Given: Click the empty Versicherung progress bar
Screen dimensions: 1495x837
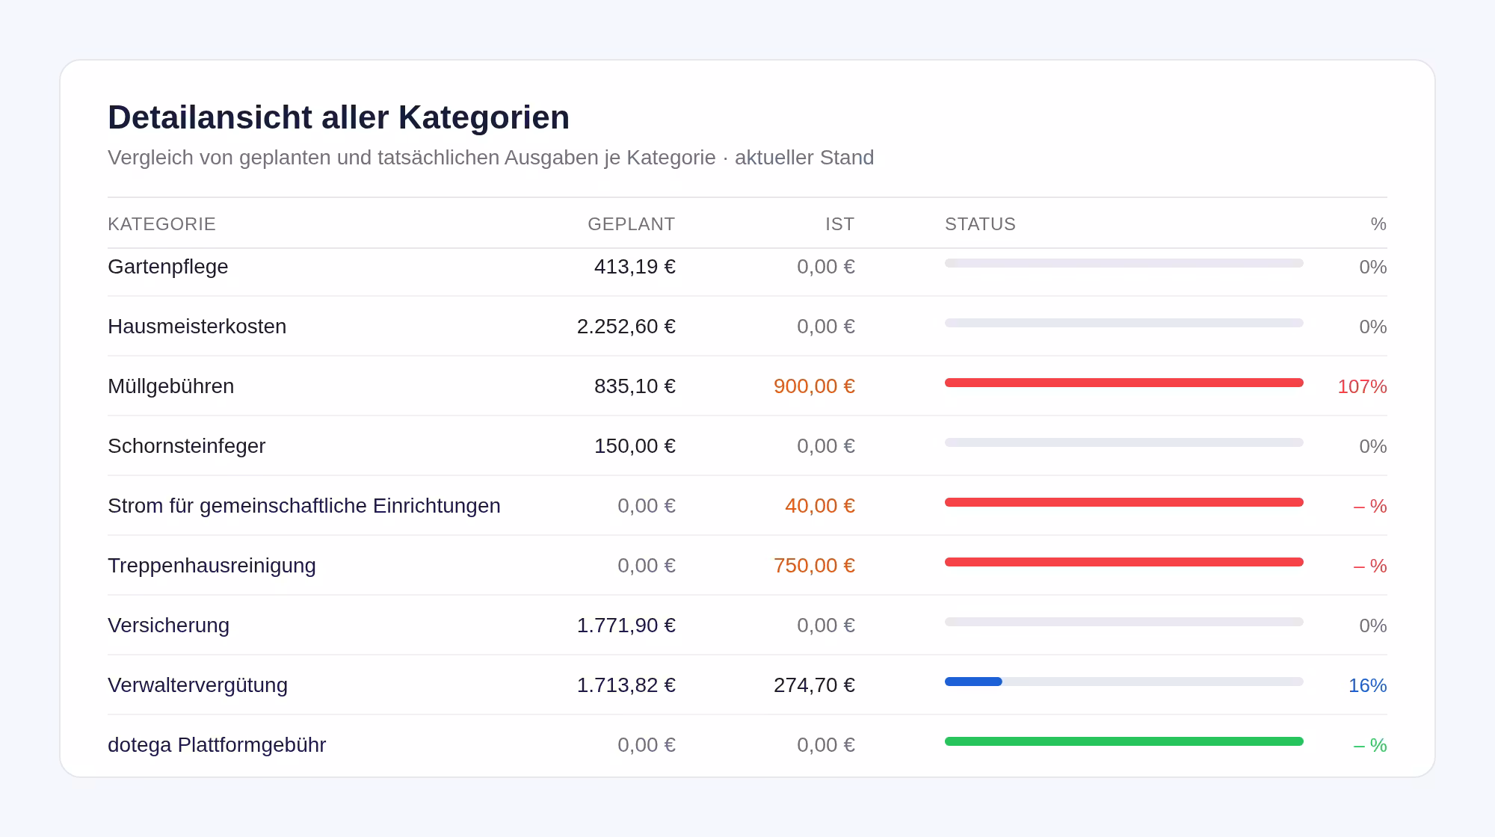Looking at the screenshot, I should coord(1124,622).
